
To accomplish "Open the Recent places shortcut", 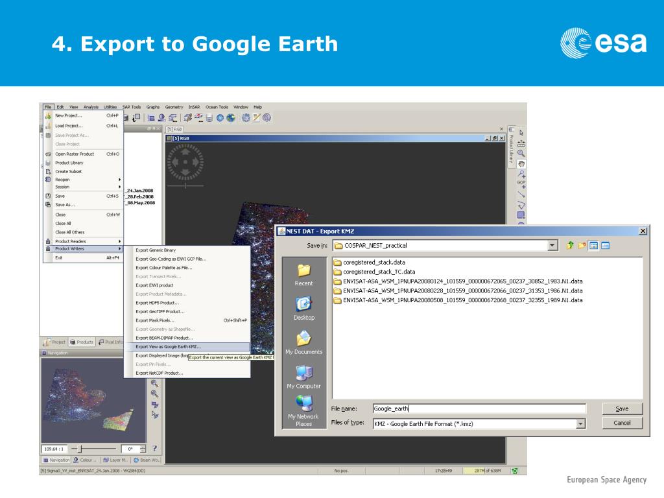I will (303, 275).
